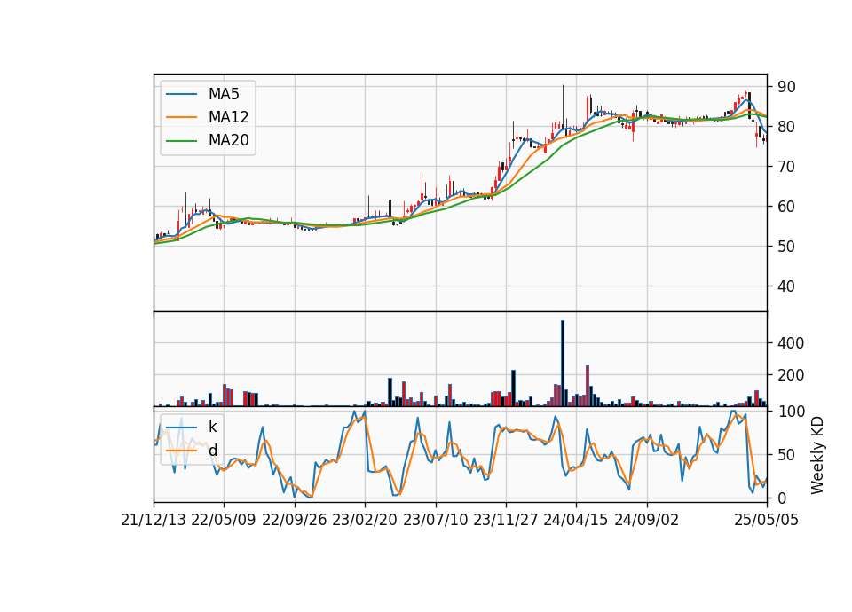Click the 23/07/10 date tick label
Image resolution: width=852 pixels, height=612 pixels.
click(435, 520)
